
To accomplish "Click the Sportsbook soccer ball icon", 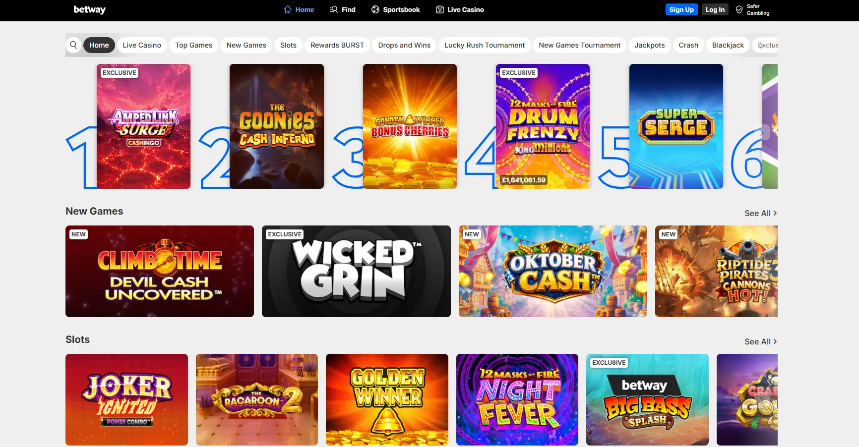I will [x=375, y=9].
